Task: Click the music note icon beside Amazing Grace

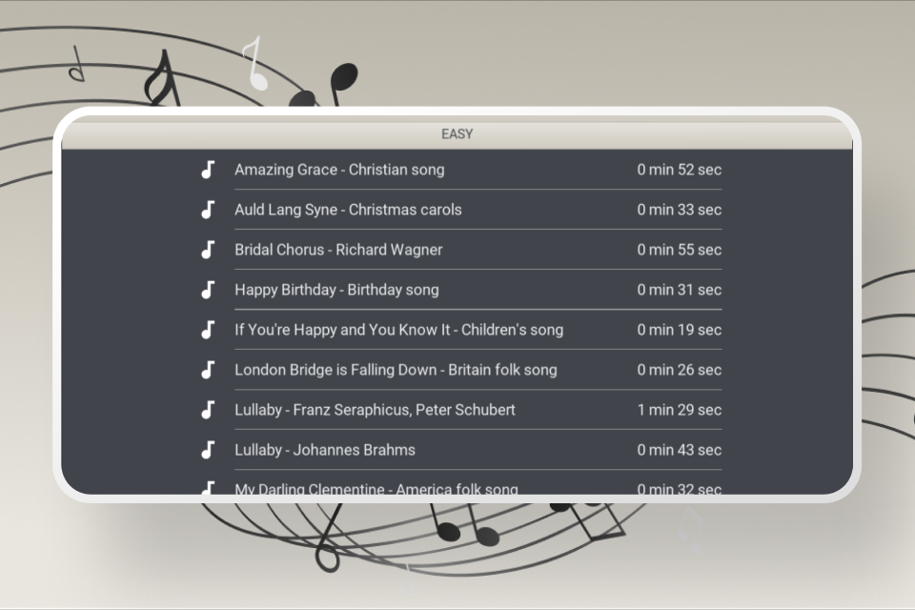Action: (x=208, y=170)
